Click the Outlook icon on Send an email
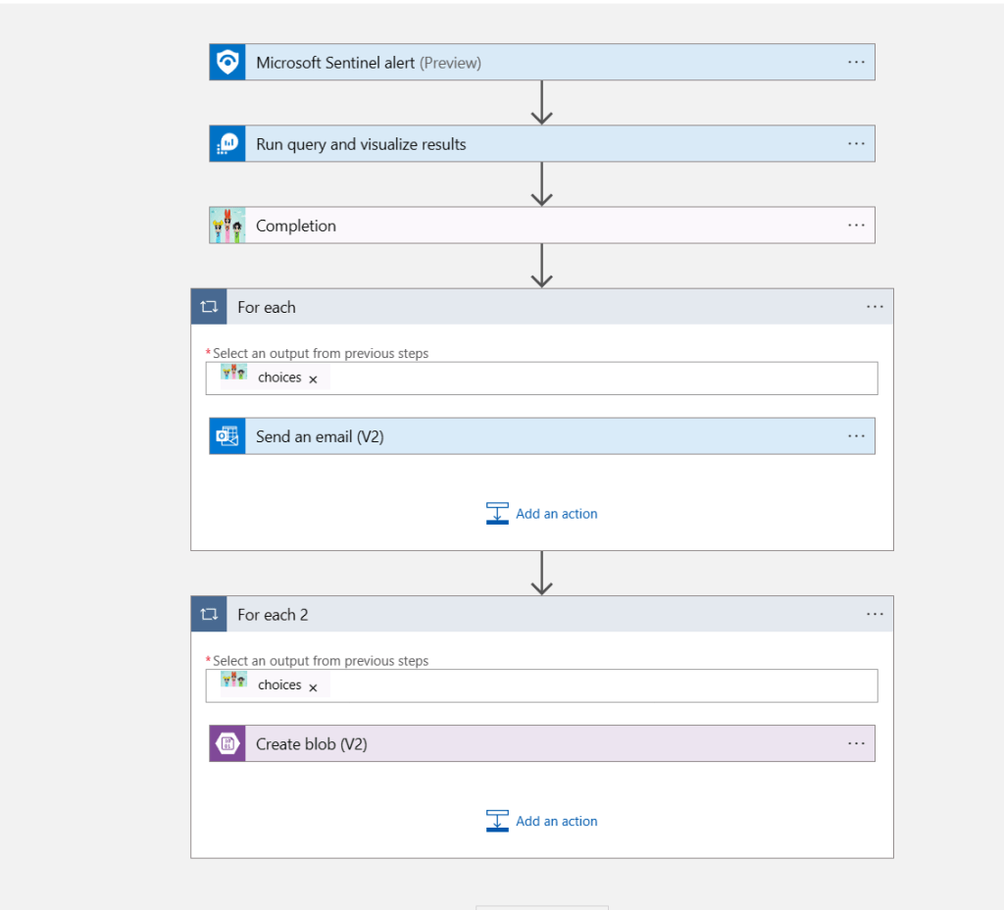The height and width of the screenshot is (910, 1004). coord(227,436)
